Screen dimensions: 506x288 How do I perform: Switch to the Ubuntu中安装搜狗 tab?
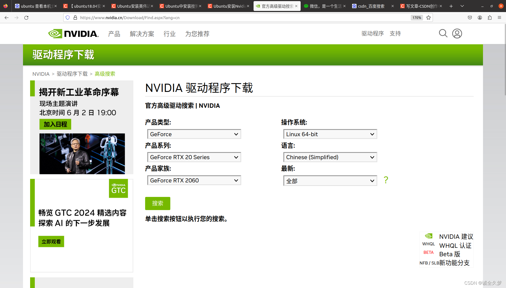[180, 6]
